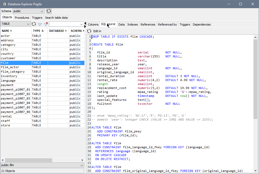This screenshot has height=174, width=259.
Task: Select the payment_p2007_06 table row
Action: [x=42, y=112]
